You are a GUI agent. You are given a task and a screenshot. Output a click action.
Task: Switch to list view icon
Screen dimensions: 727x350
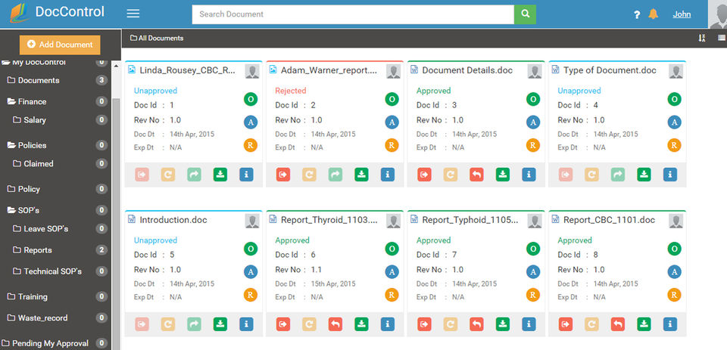pyautogui.click(x=722, y=38)
